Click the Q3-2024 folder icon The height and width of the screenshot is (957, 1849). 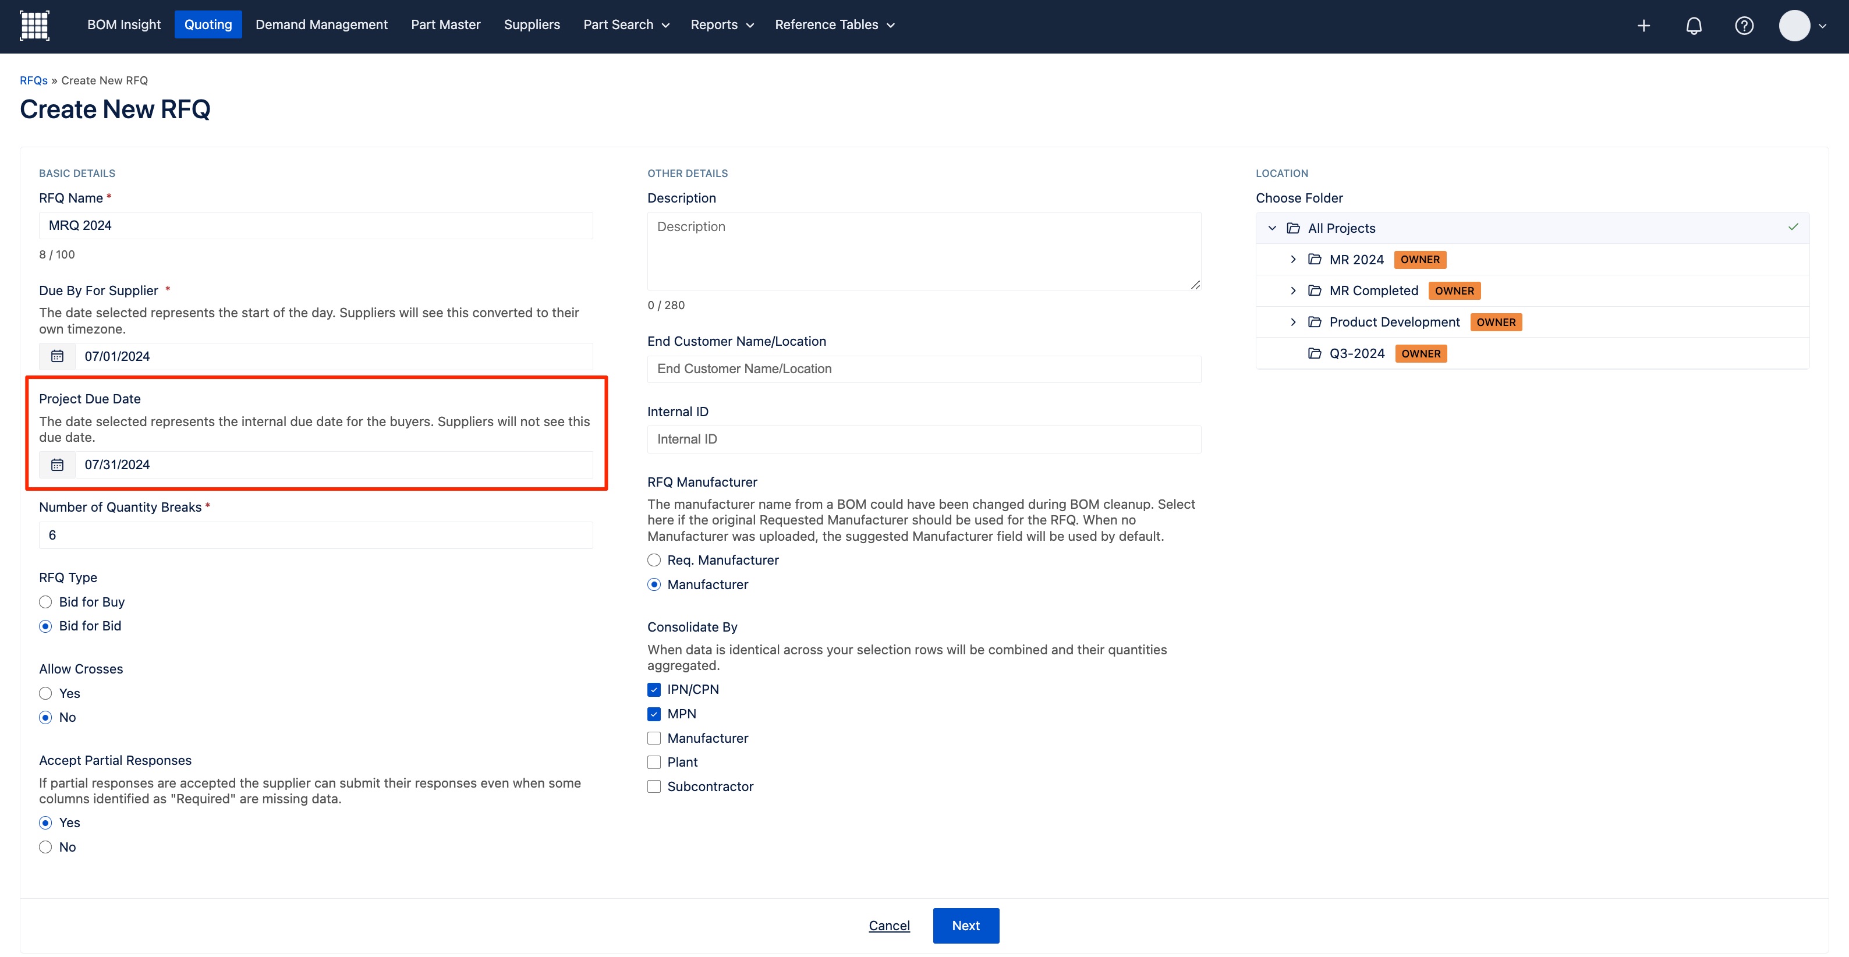coord(1315,353)
